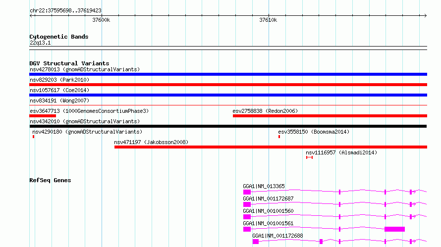
Task: Click red bar of nsv471197 Jakobsson2008
Action: [x=271, y=147]
